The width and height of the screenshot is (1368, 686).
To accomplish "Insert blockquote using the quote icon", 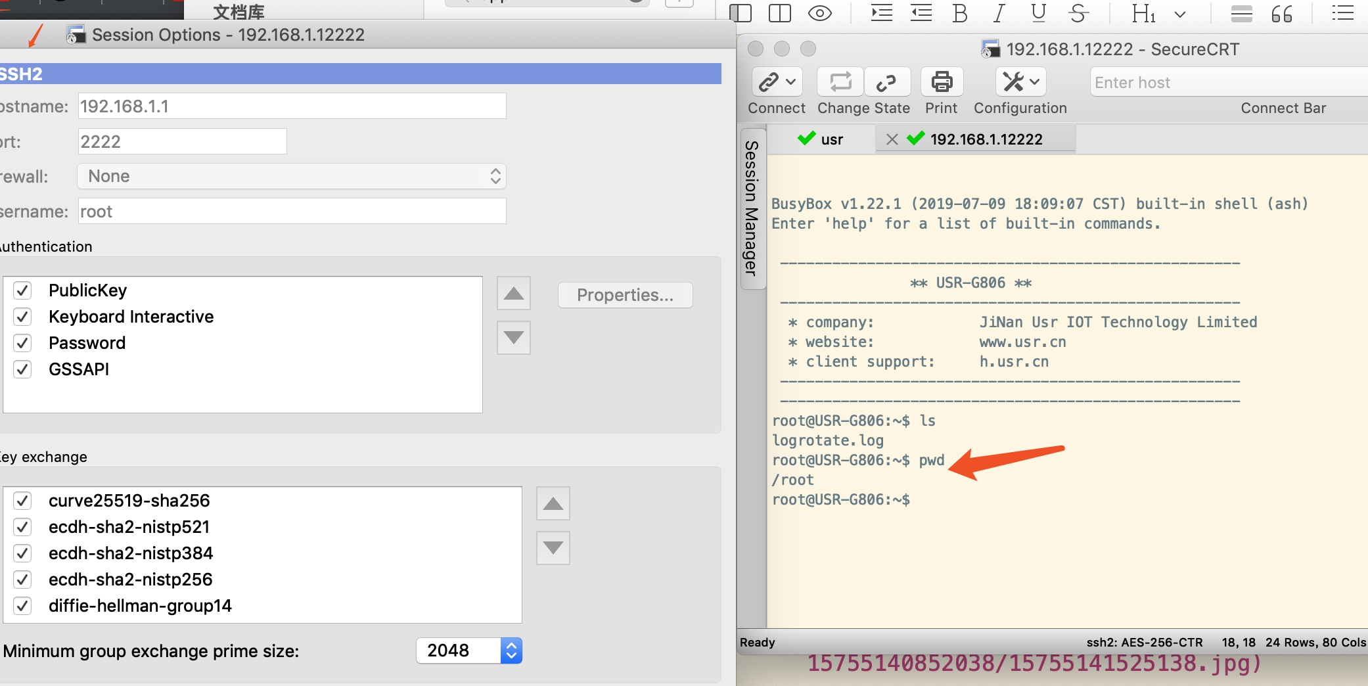I will (x=1281, y=13).
